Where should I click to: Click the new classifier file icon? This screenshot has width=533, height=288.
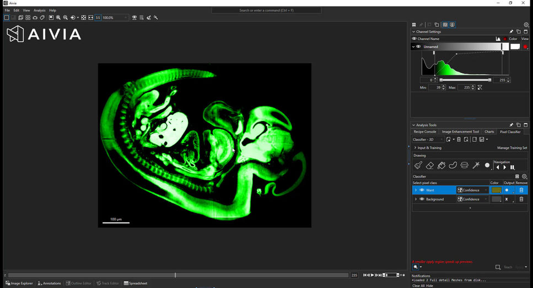[448, 140]
